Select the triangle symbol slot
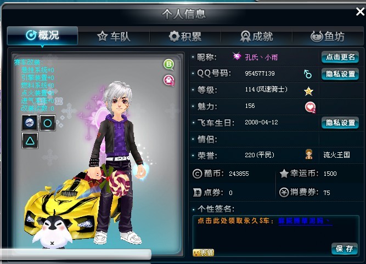This screenshot has width=366, height=264. [30, 141]
